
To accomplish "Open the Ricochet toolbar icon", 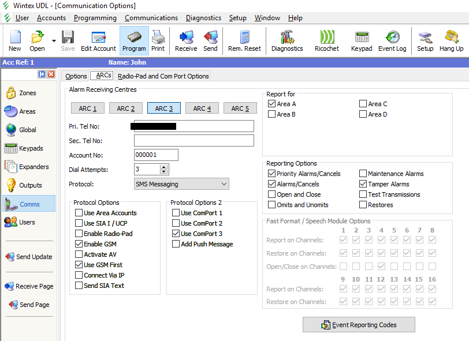I will (x=327, y=40).
